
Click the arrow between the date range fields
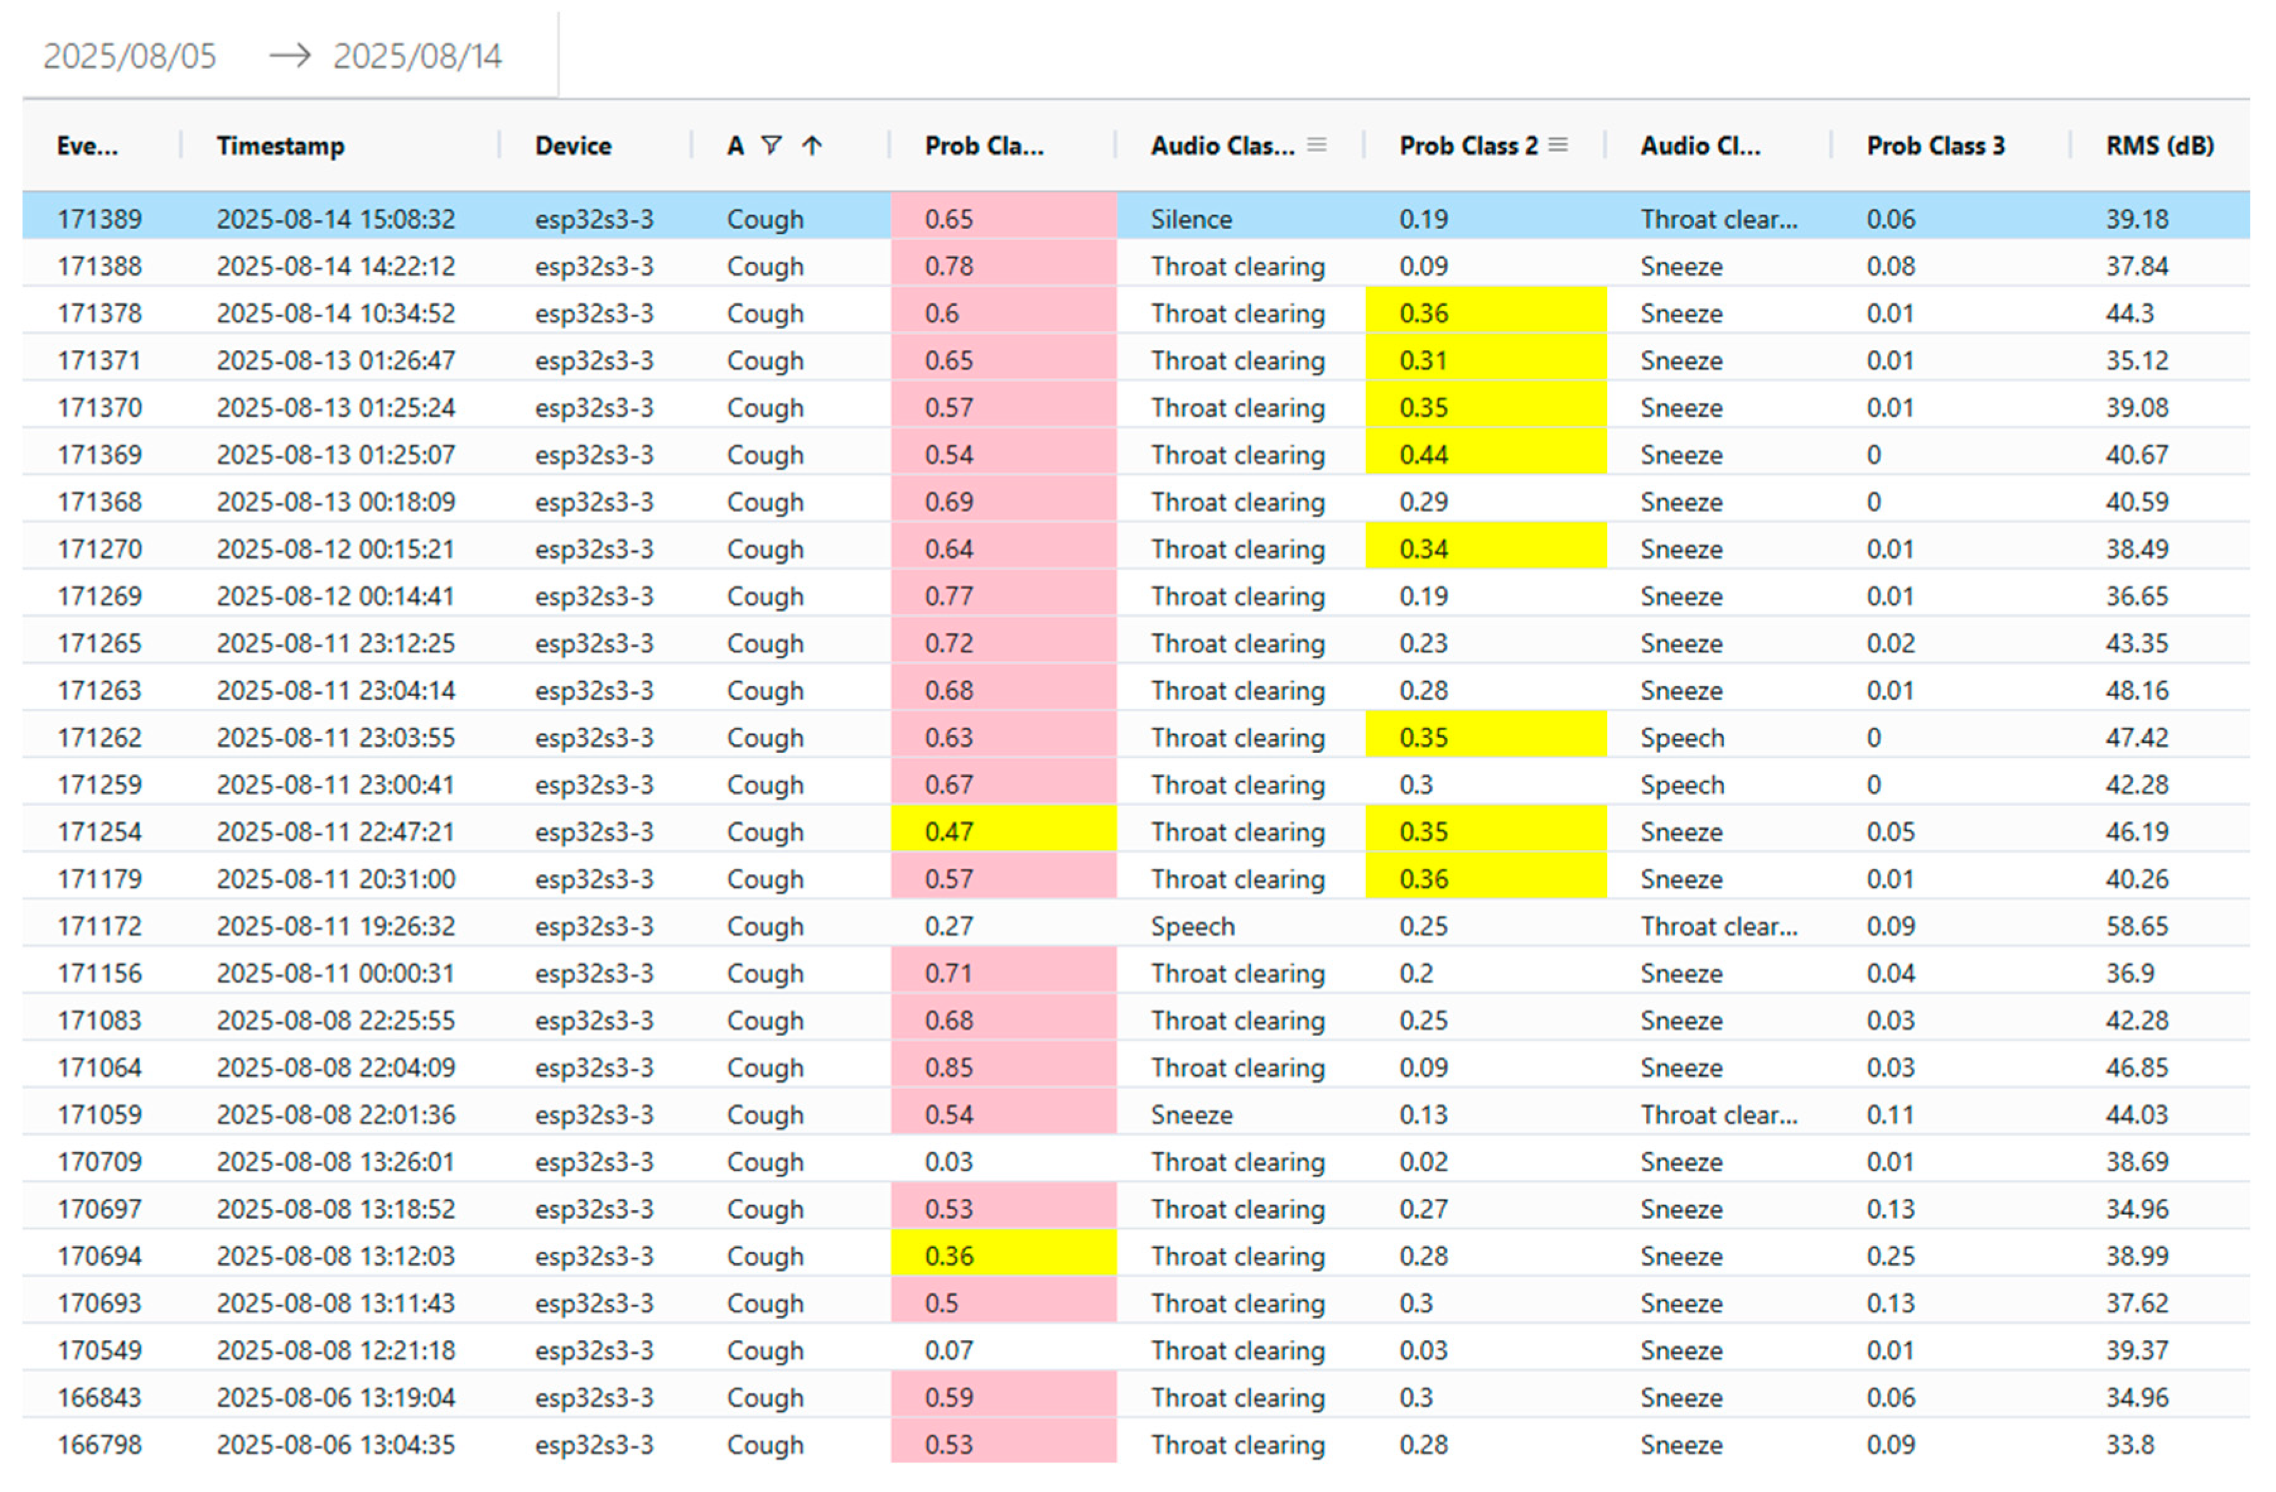289,55
